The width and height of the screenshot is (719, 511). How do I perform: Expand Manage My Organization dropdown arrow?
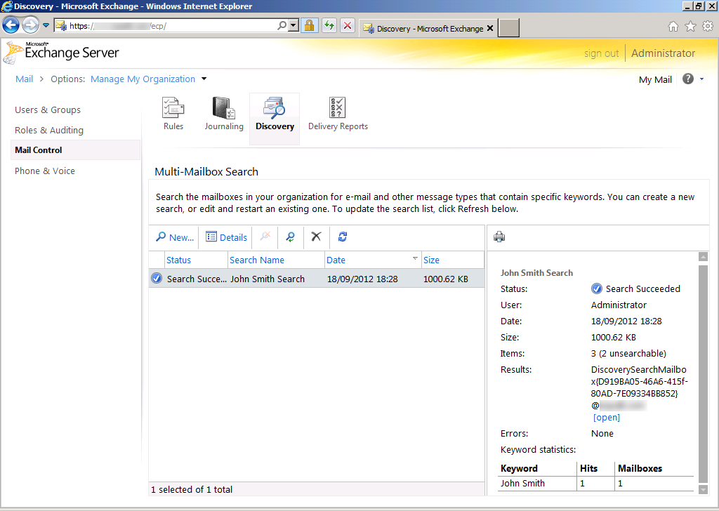[x=204, y=79]
